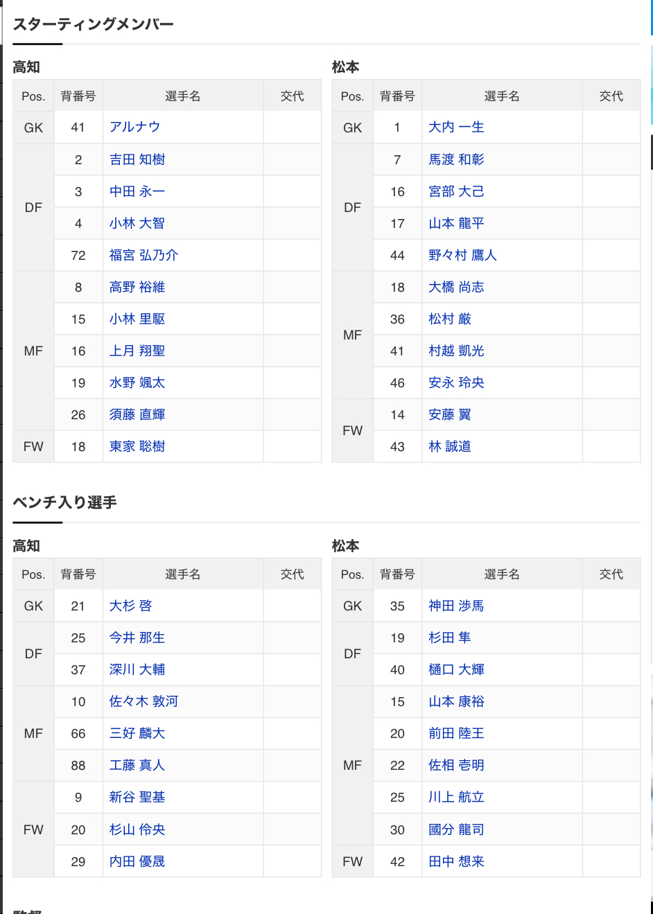The image size is (653, 914).
Task: Open 中田 永一 profile link
Action: pyautogui.click(x=137, y=191)
